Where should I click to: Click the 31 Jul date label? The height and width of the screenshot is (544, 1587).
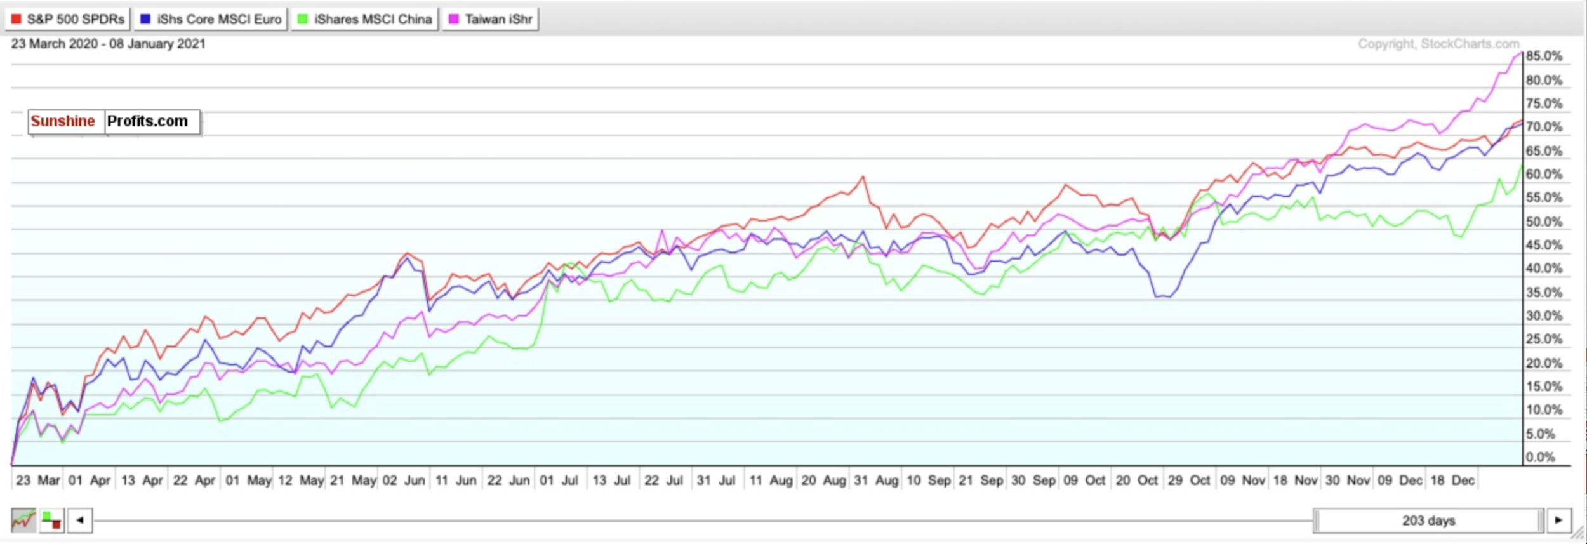[716, 481]
